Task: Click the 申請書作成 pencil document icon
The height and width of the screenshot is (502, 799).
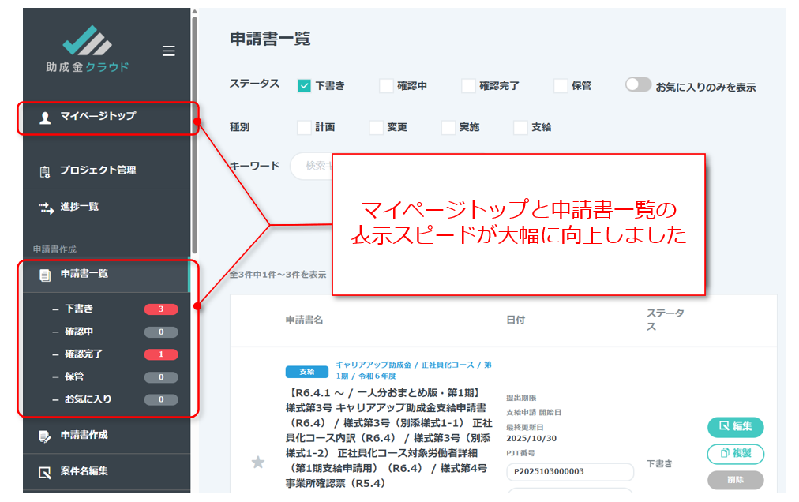Action: [x=45, y=436]
